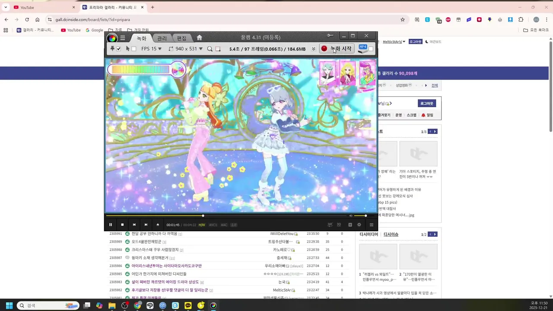Open the Chrome apps grid in bookmarks bar

click(x=6, y=30)
